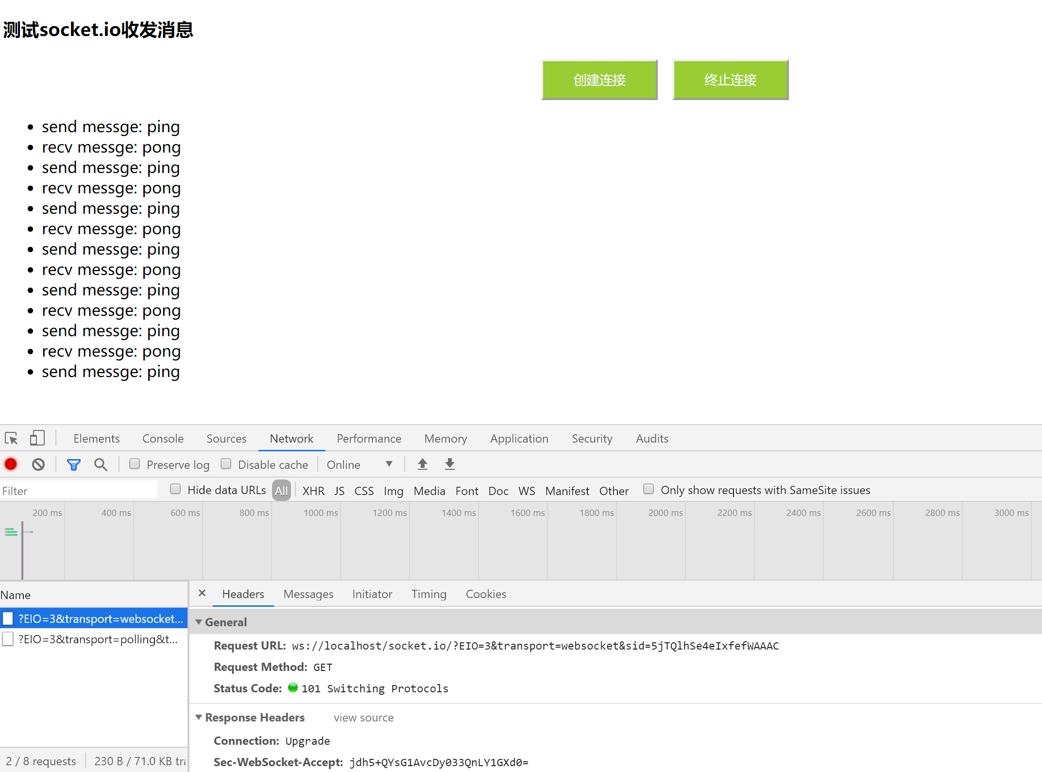The image size is (1042, 772).
Task: Toggle the device toolbar icon
Action: 37,438
